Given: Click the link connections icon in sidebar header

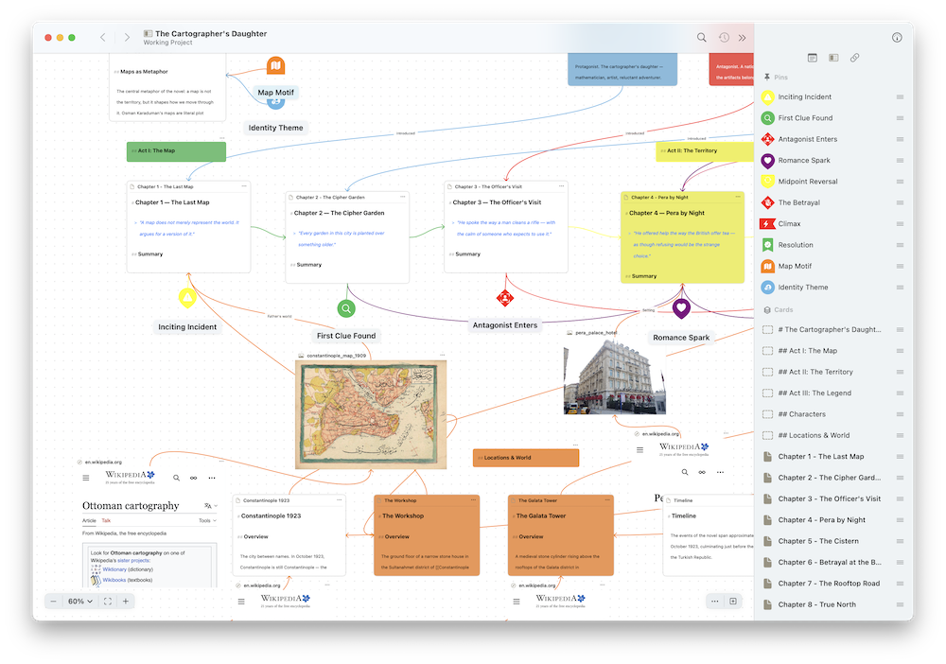Looking at the screenshot, I should click(854, 57).
